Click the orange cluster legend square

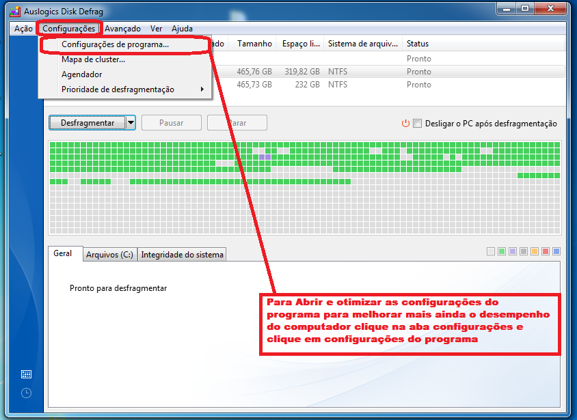tap(534, 251)
